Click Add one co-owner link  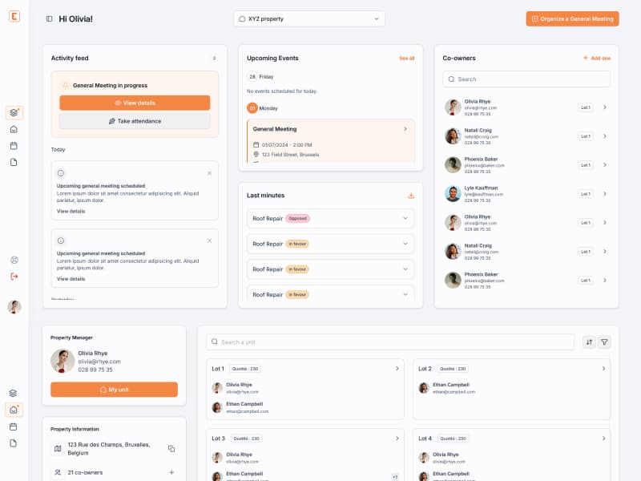[596, 59]
